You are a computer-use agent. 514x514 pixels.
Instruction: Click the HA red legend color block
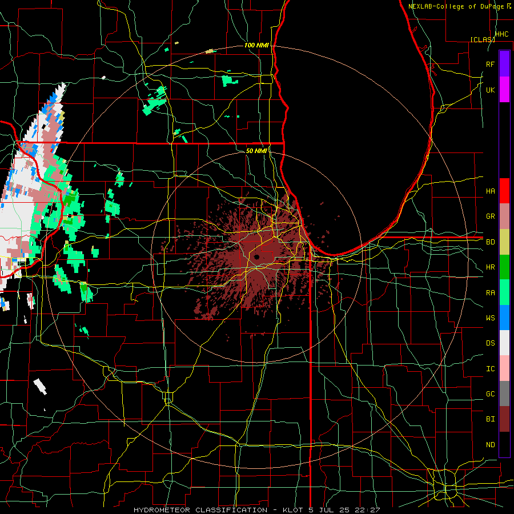pos(504,191)
